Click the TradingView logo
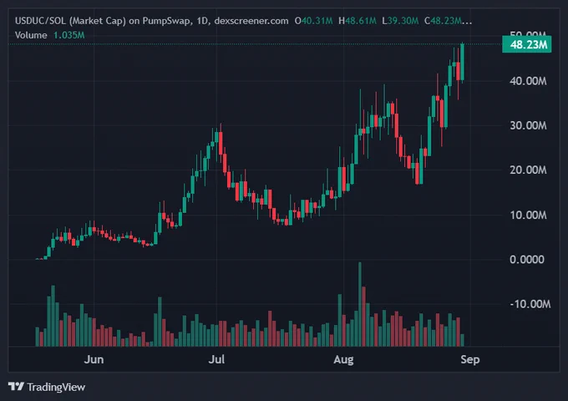The image size is (568, 401). 17,387
